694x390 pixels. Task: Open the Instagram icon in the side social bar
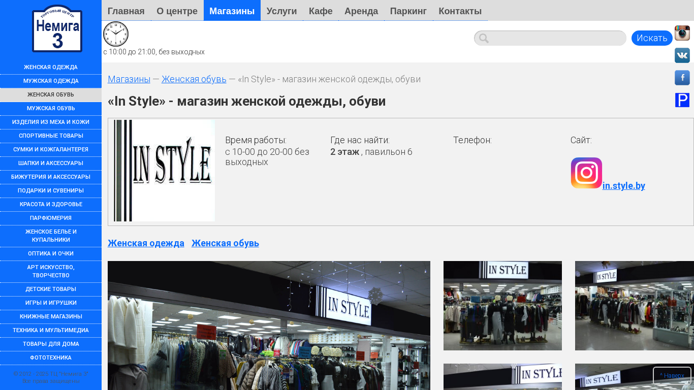(682, 33)
